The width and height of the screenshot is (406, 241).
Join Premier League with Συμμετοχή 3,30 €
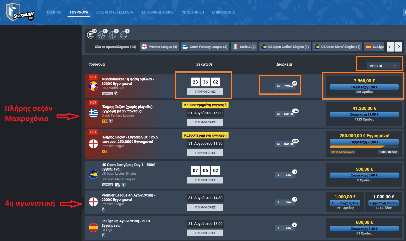[345, 203]
